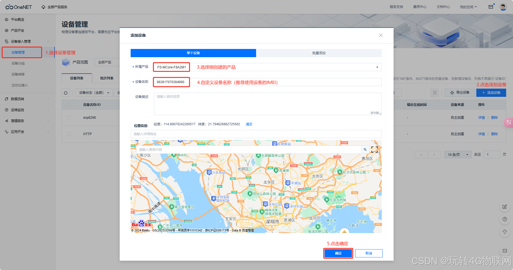
Task: Switch to 批量添加 tab
Action: tap(319, 53)
